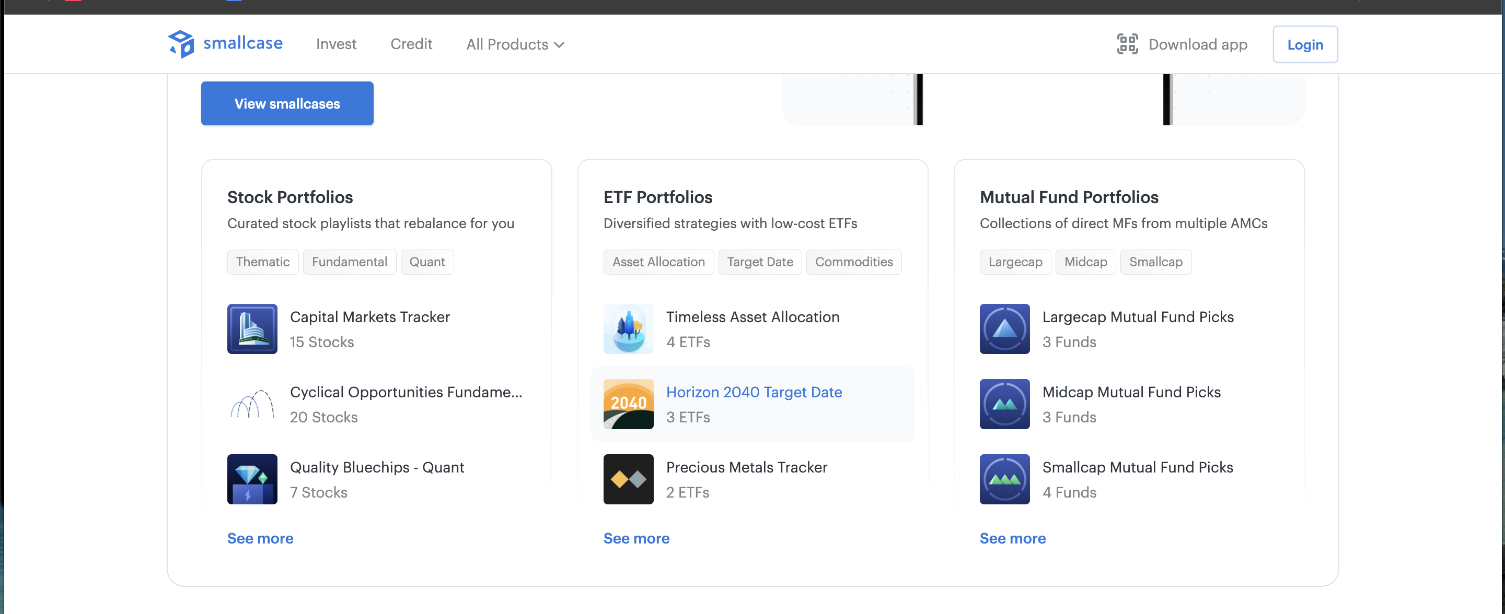Image resolution: width=1505 pixels, height=614 pixels.
Task: Select the Largecap Mutual Fund triangle icon
Action: pos(1004,328)
